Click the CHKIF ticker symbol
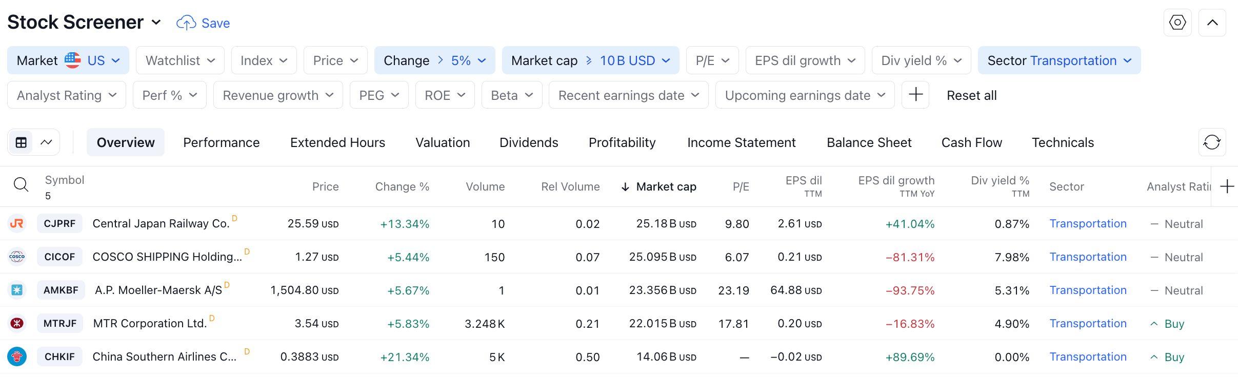The width and height of the screenshot is (1238, 378). pos(59,356)
